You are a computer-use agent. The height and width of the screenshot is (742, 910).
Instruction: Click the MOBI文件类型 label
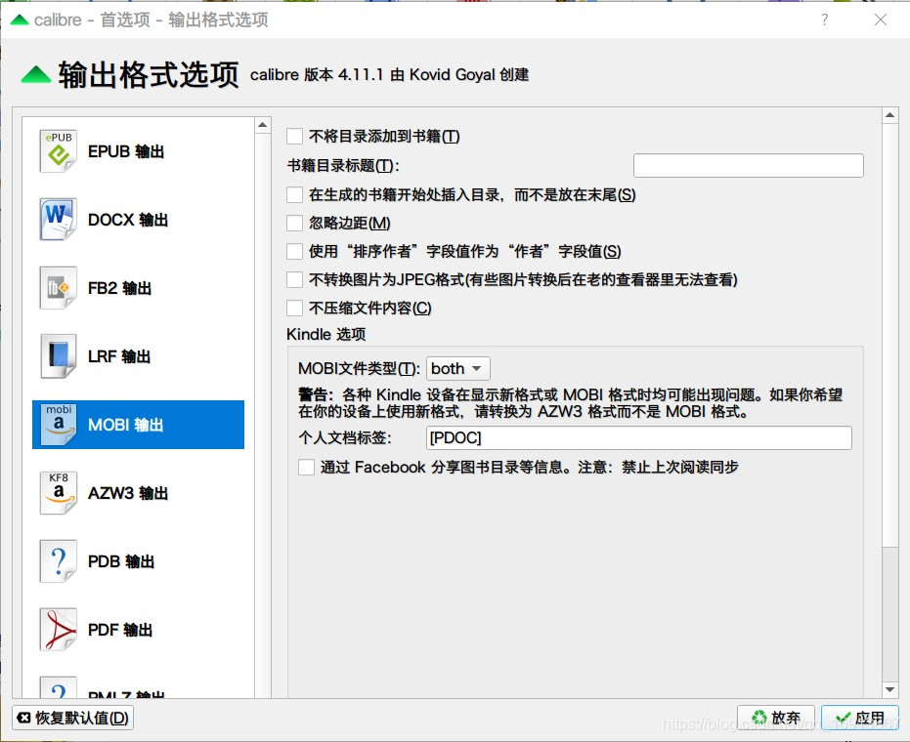360,369
